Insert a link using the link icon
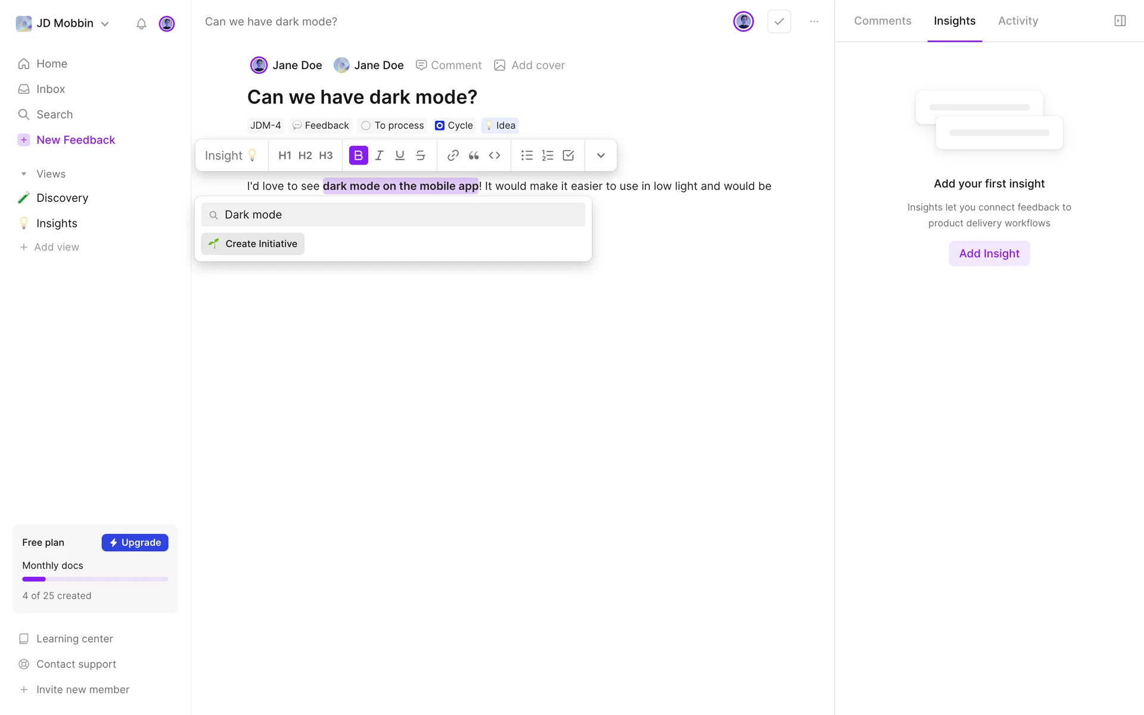The width and height of the screenshot is (1144, 715). point(453,156)
